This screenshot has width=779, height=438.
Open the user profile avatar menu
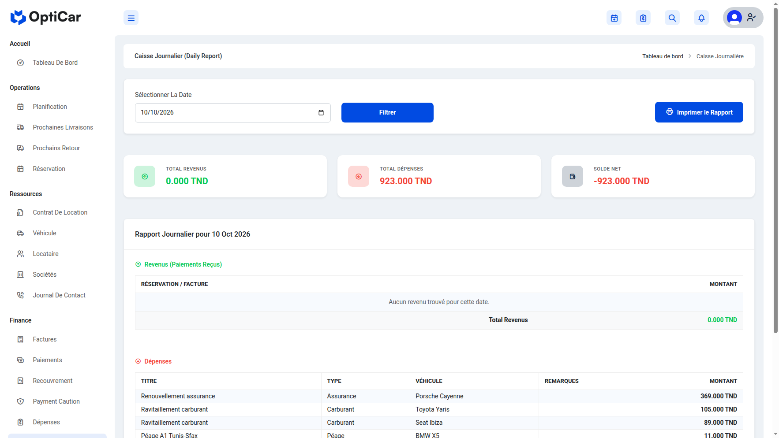tap(743, 18)
